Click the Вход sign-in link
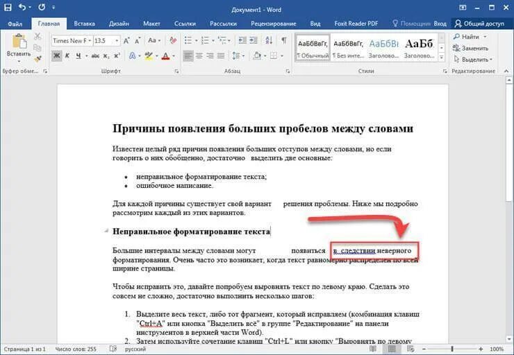The width and height of the screenshot is (514, 355). [440, 24]
